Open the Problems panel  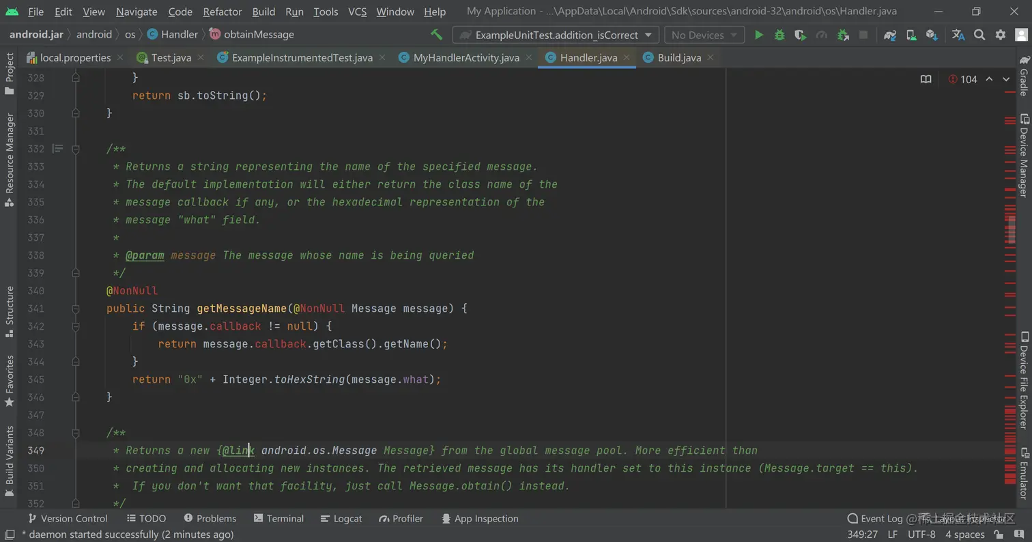pos(210,519)
